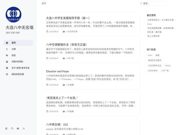180x135 pixels.
Task: Select the YuNing tag
Action: click(167, 66)
